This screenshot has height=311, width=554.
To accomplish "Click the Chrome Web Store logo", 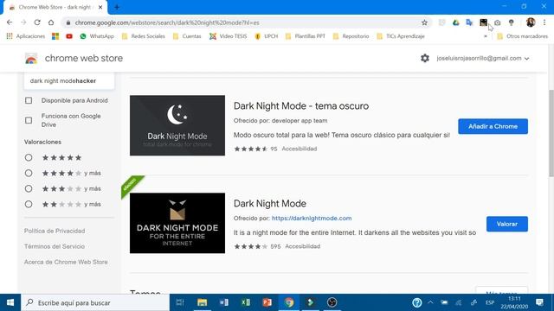I will pos(31,58).
